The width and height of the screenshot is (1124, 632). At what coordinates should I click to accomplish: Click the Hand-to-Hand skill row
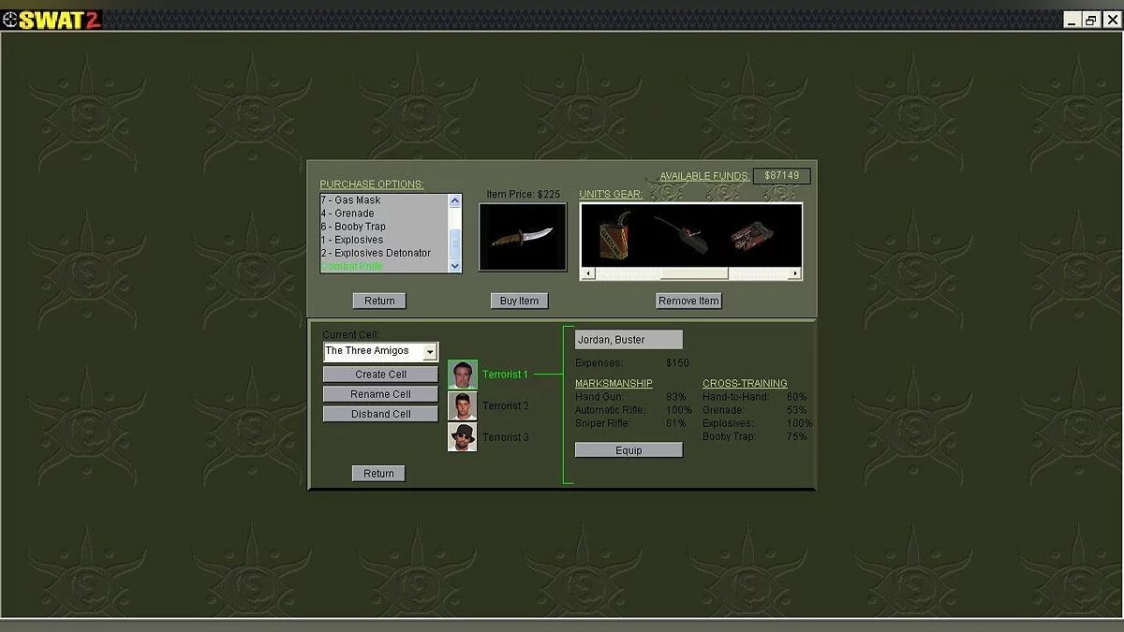(x=755, y=397)
